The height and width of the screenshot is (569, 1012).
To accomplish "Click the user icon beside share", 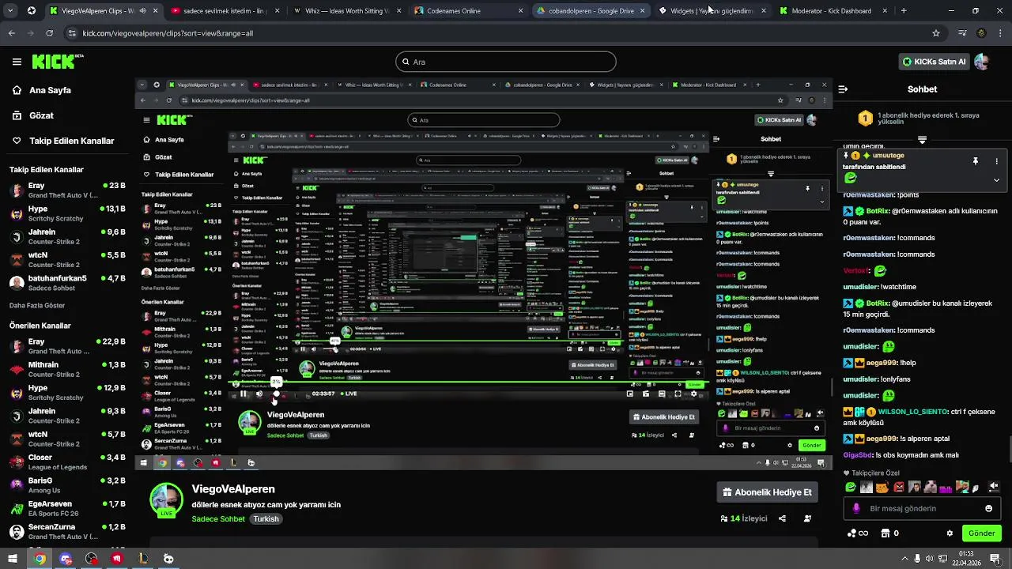I will [x=807, y=518].
